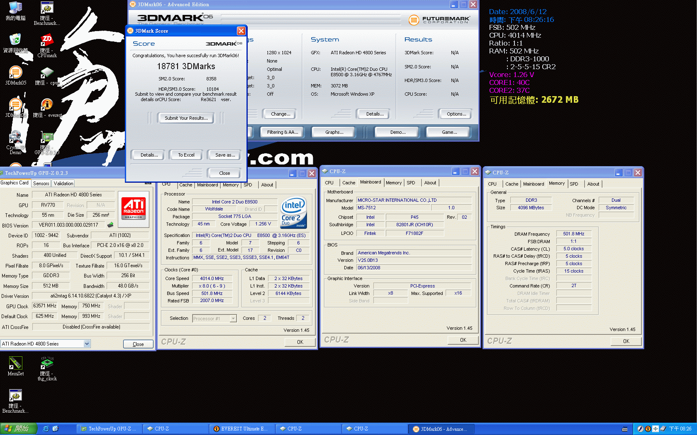This screenshot has height=435, width=697.
Task: Click the ATI Radeon Graphics logo in GPU-Z
Action: click(134, 208)
